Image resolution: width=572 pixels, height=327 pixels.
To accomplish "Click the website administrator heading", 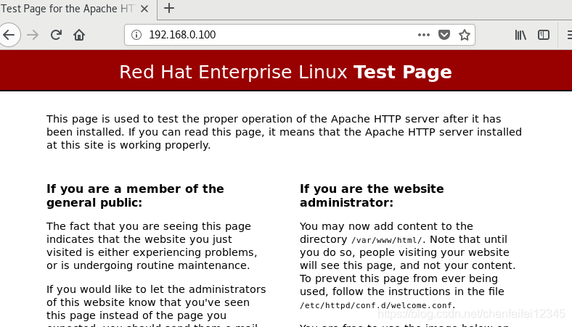I will (372, 196).
